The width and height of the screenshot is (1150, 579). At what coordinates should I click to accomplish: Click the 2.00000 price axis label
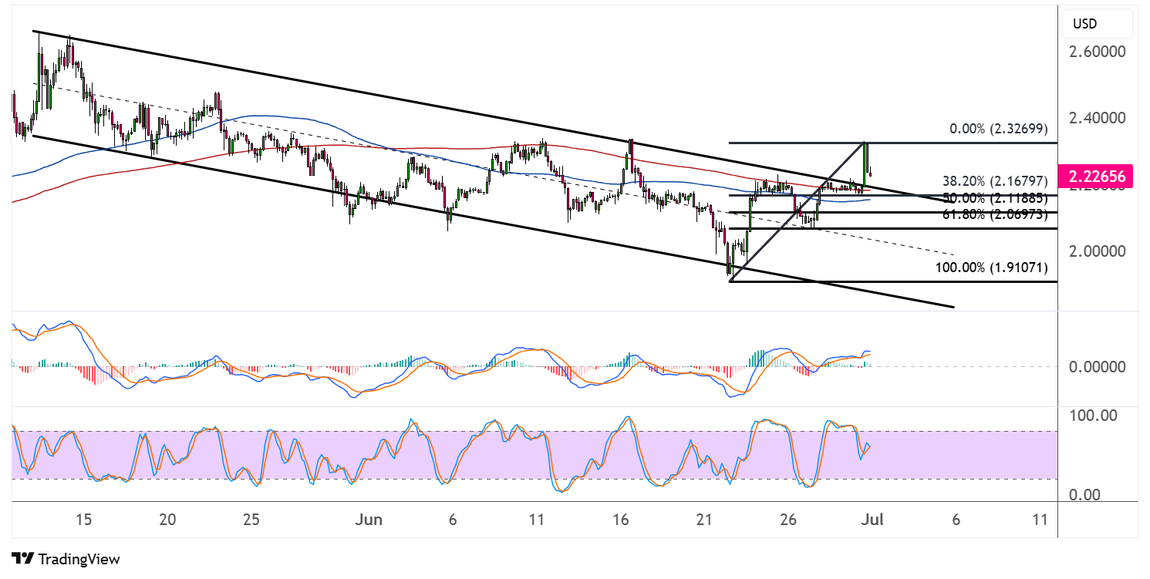coord(1098,251)
